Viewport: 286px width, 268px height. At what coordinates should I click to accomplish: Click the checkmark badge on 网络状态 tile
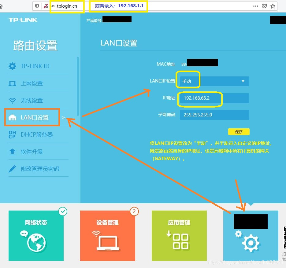(63, 211)
